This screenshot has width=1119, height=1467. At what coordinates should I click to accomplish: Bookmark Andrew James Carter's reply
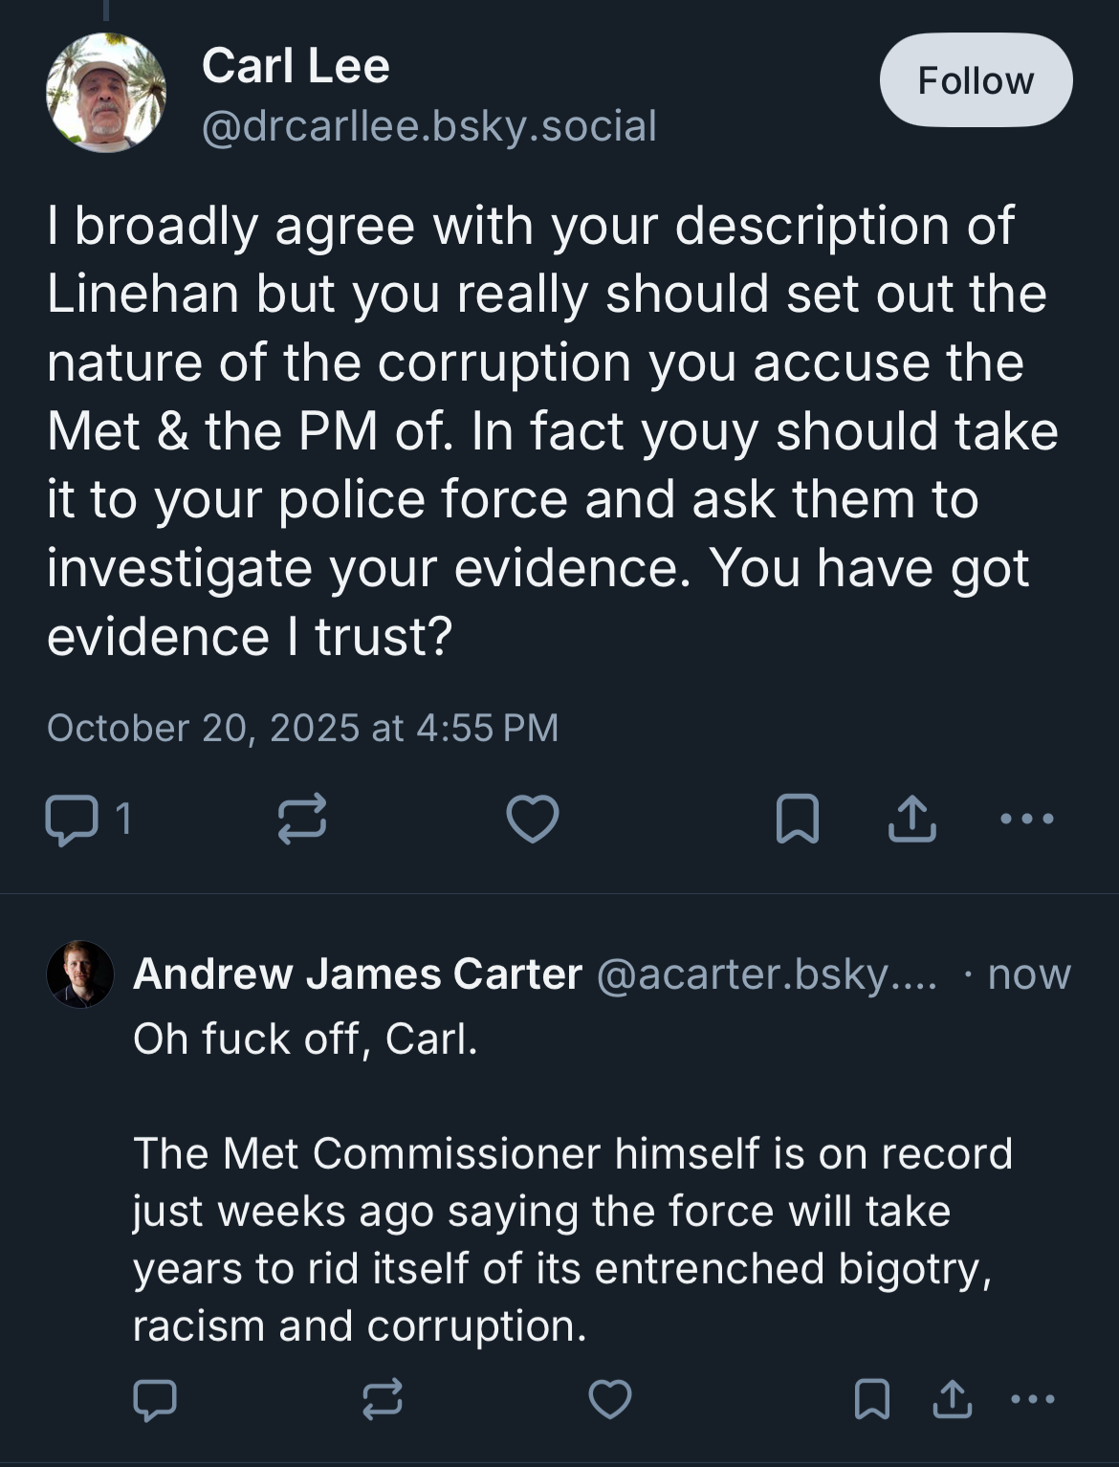pyautogui.click(x=871, y=1401)
